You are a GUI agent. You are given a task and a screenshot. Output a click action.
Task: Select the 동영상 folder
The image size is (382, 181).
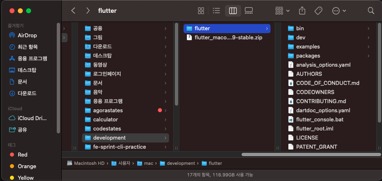[126, 65]
